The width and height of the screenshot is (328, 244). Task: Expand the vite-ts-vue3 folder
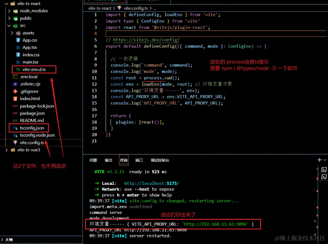6,150
